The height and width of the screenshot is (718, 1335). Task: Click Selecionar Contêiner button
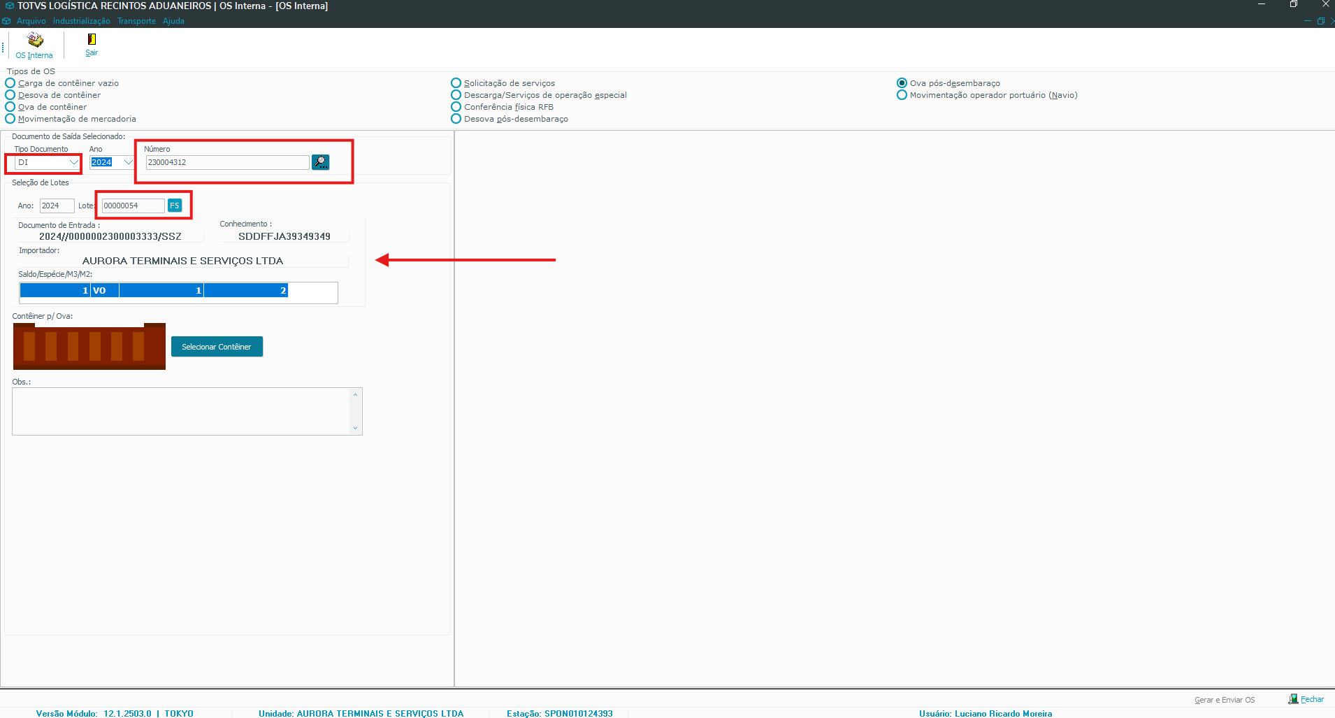coord(217,347)
